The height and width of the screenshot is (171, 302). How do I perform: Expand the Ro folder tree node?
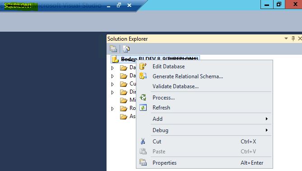click(112, 109)
